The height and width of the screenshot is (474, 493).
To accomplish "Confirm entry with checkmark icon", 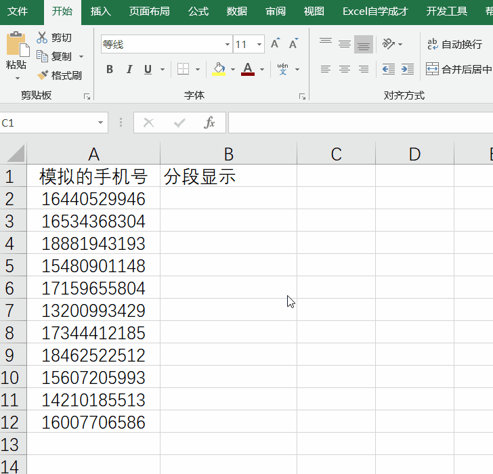I will point(179,123).
